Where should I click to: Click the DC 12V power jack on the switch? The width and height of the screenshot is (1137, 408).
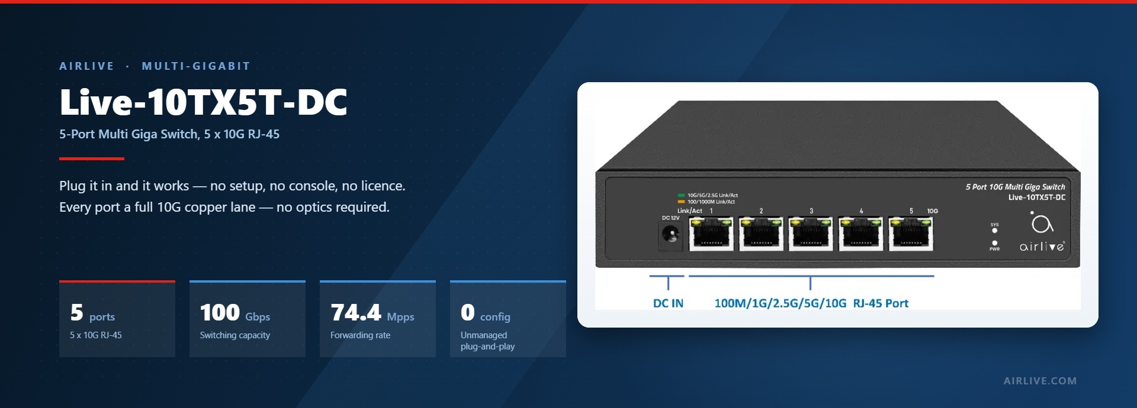coord(670,235)
